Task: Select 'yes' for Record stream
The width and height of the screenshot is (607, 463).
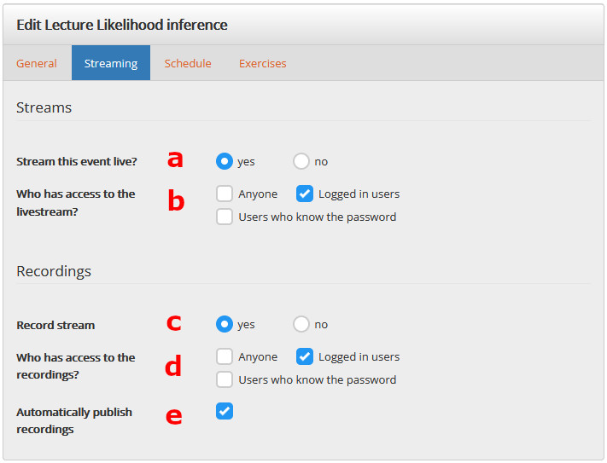Action: click(225, 324)
